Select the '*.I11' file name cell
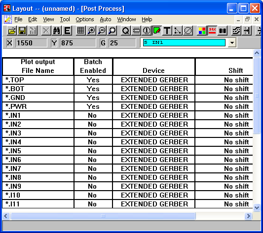The height and width of the screenshot is (233, 263). click(x=38, y=204)
